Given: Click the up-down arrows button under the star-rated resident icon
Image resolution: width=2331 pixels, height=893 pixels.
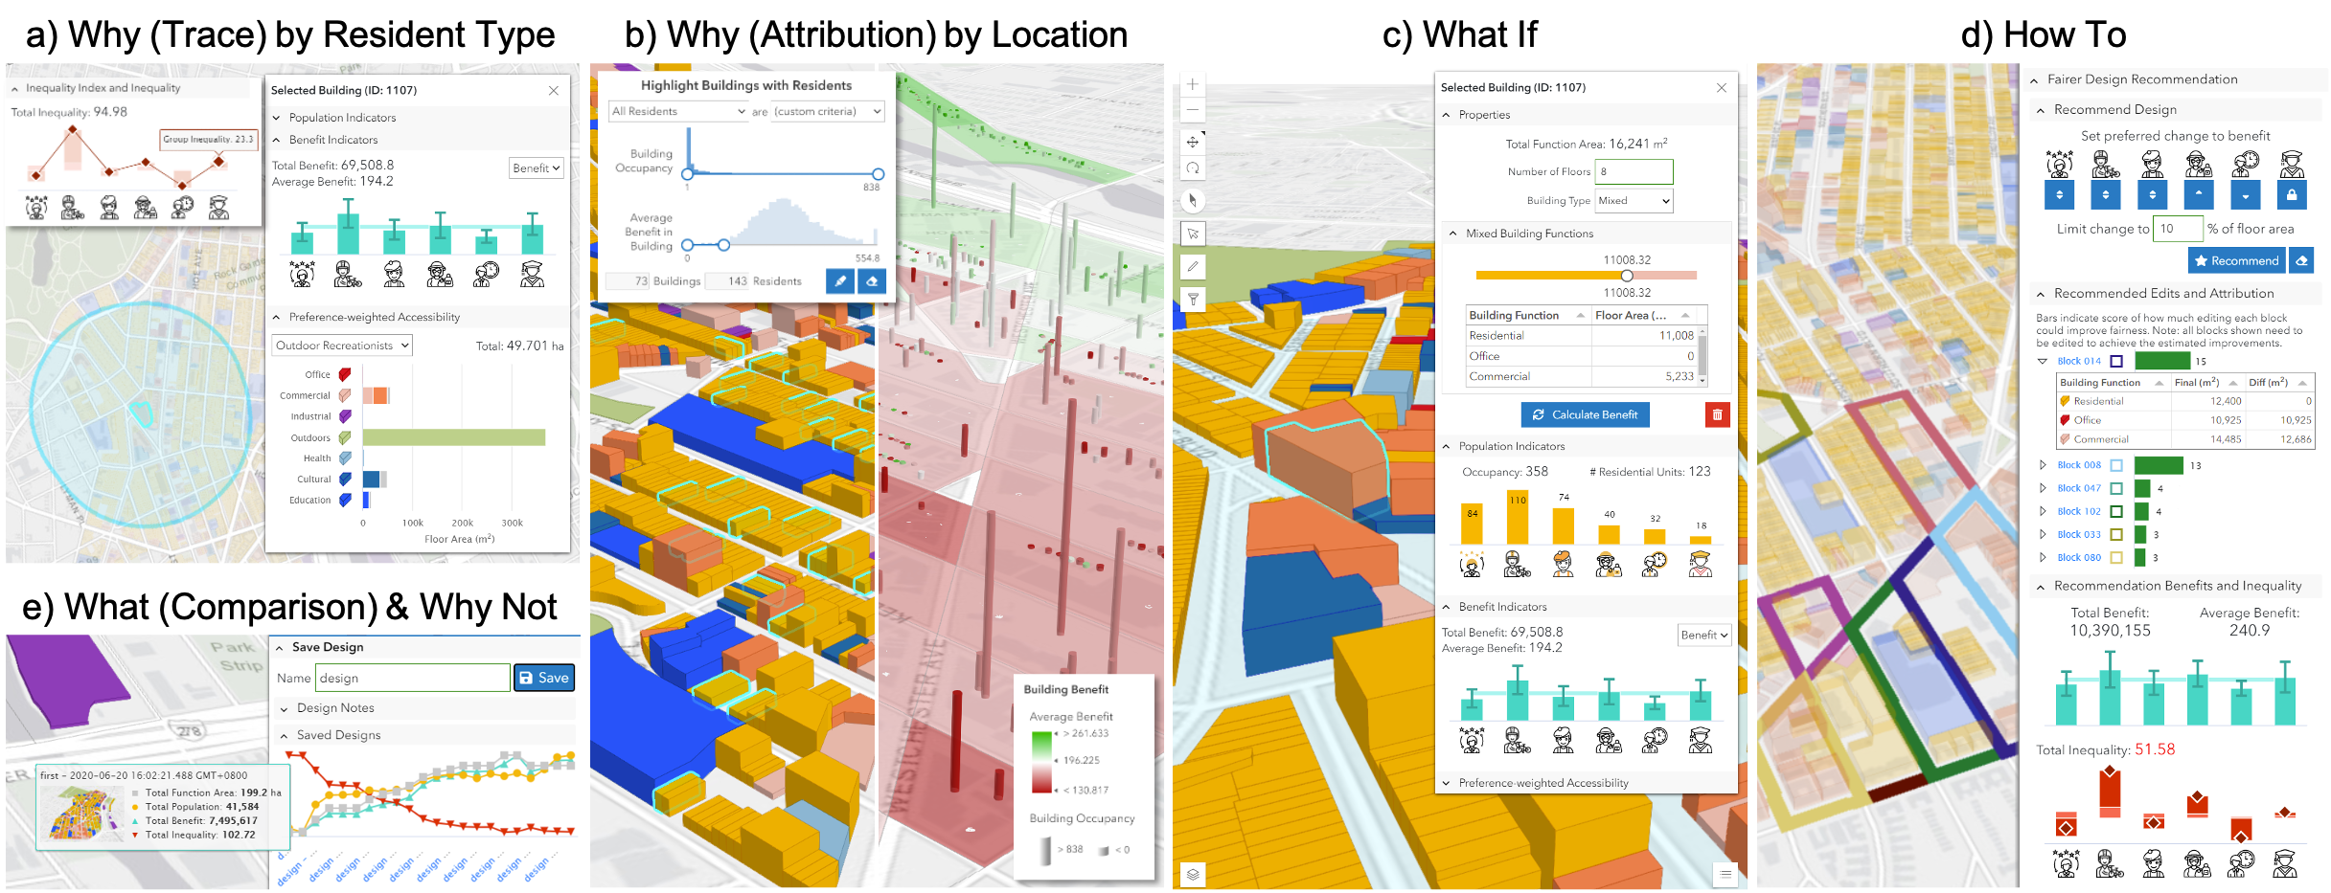Looking at the screenshot, I should 2059,195.
